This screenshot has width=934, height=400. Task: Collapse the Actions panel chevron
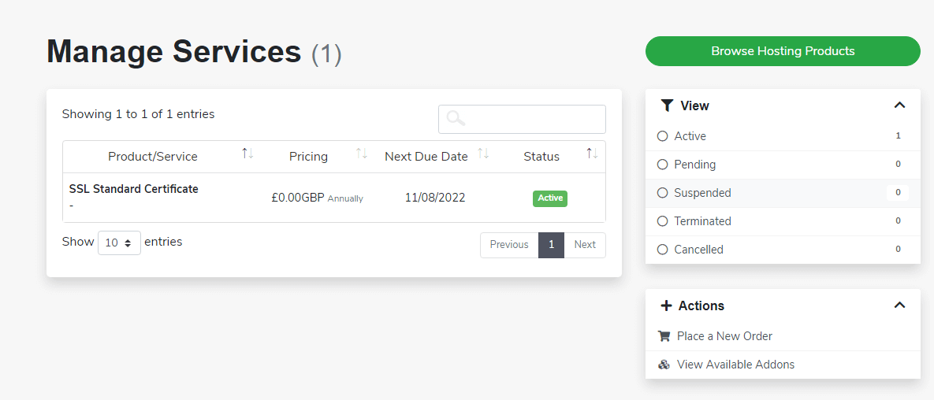(x=899, y=306)
